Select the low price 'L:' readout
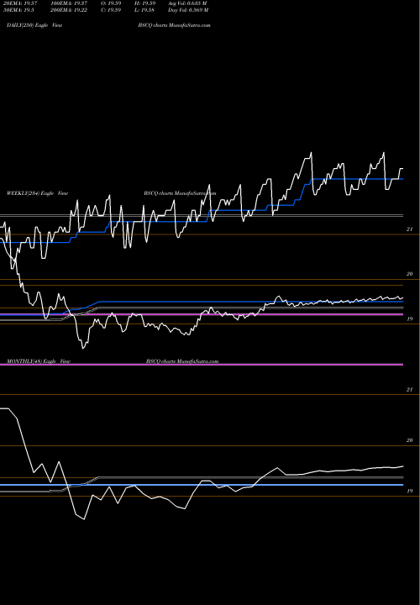 click(x=144, y=10)
